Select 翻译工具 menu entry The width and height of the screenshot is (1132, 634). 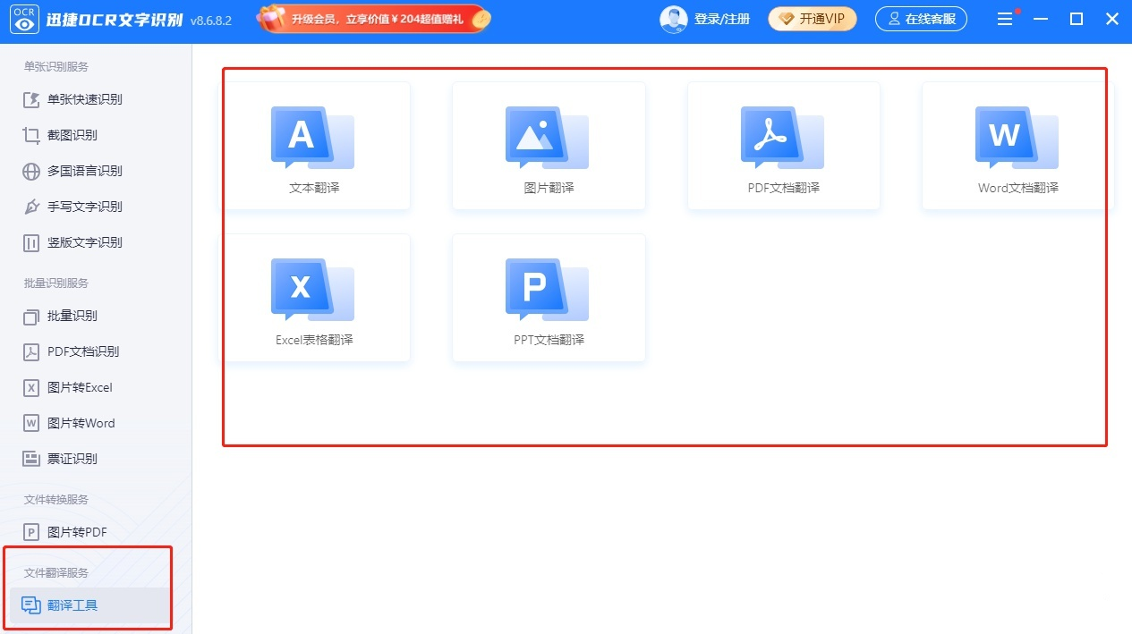coord(89,605)
